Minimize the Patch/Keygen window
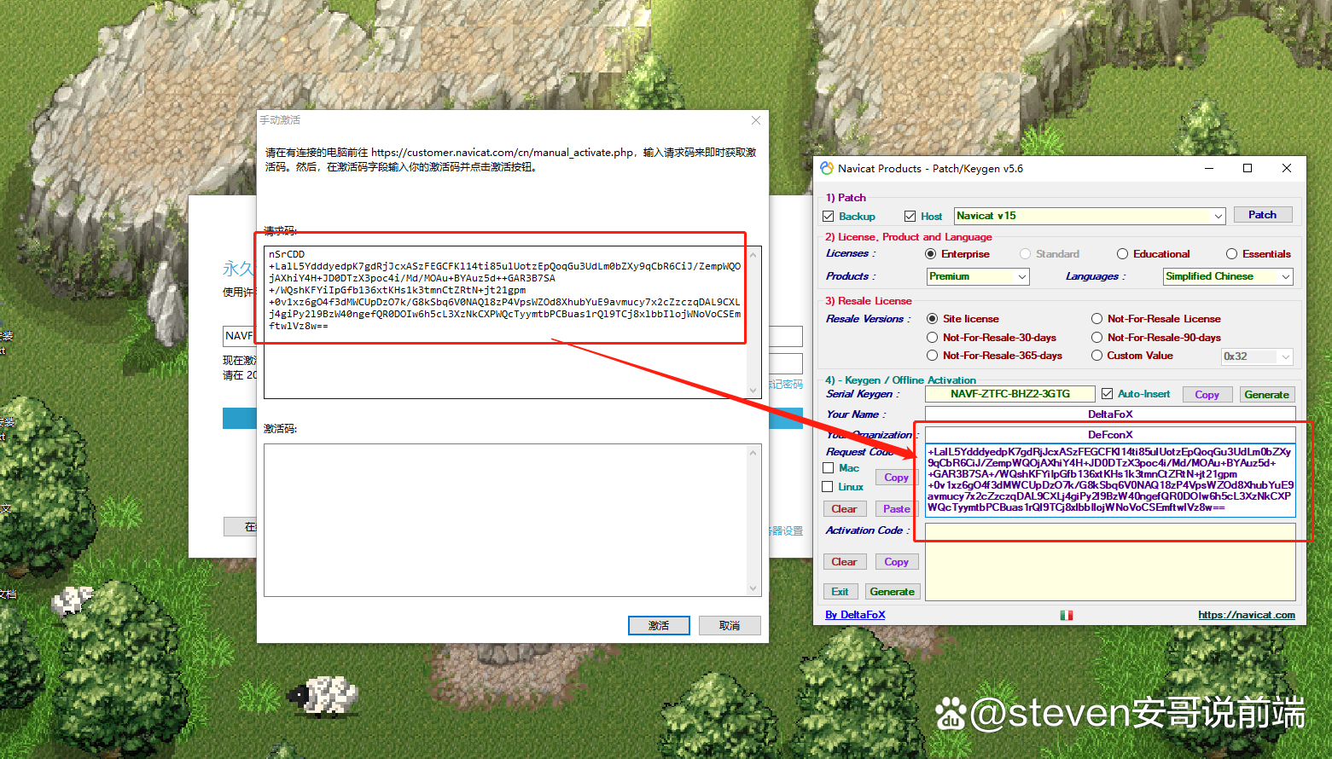 click(x=1209, y=168)
